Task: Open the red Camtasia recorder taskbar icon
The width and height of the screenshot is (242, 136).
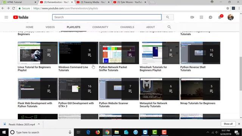Action: click(164, 132)
